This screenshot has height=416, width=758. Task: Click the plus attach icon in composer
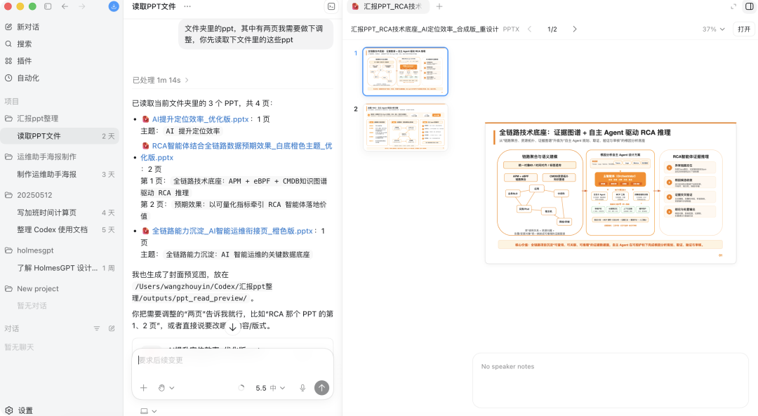coord(144,387)
